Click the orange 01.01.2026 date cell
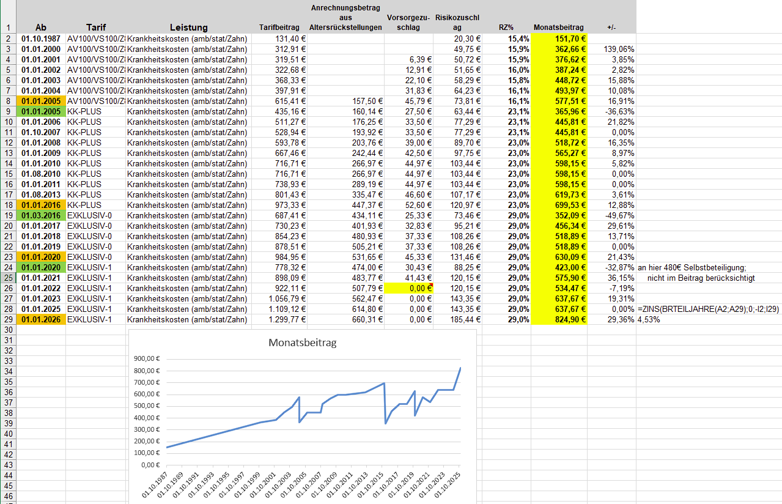The height and width of the screenshot is (504, 782). 40,319
